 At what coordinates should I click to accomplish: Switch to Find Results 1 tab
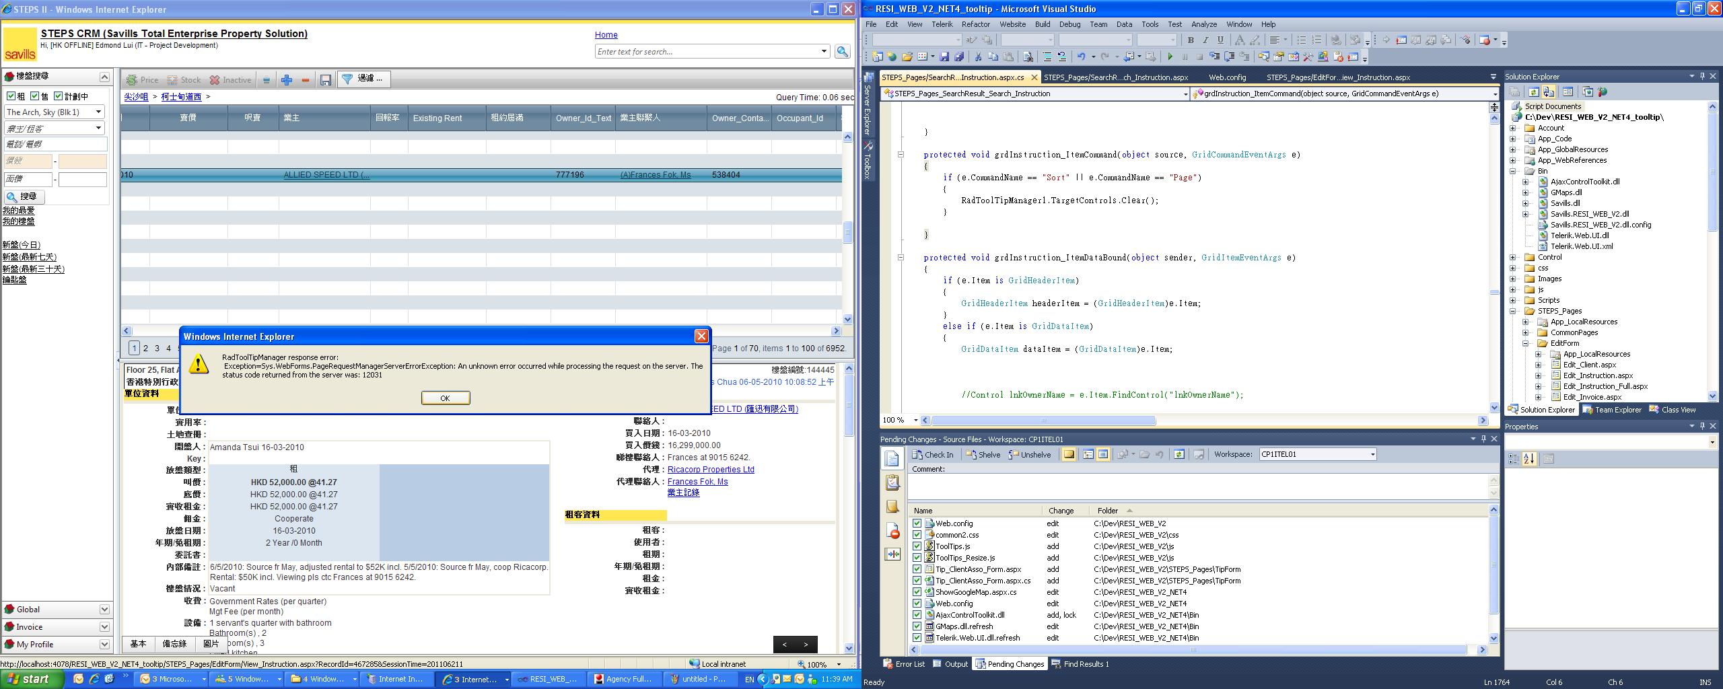(1080, 664)
